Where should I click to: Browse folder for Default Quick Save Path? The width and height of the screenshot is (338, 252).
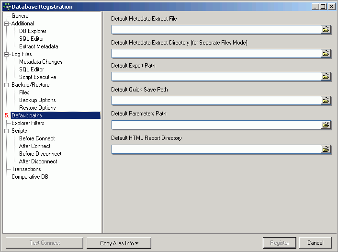(x=326, y=100)
